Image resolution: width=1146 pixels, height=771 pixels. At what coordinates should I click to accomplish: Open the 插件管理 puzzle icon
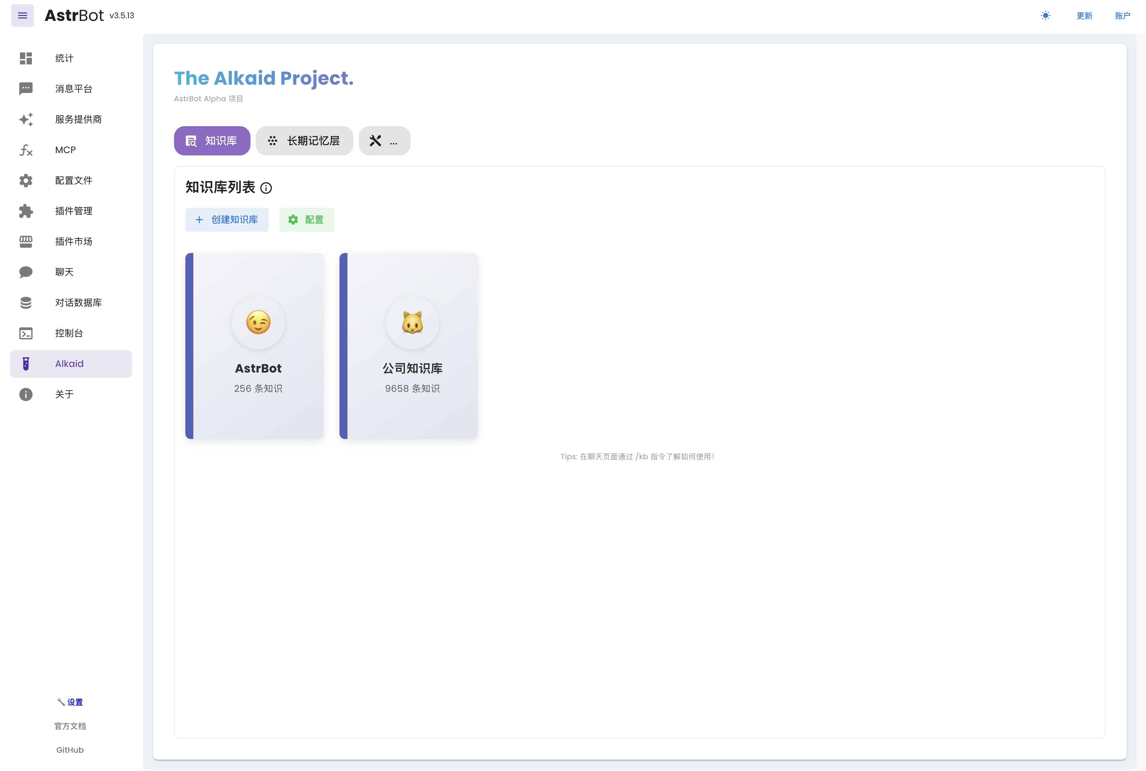click(x=26, y=211)
